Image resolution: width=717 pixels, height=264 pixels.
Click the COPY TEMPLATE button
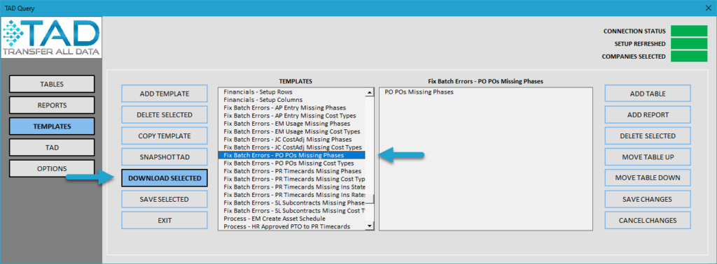[164, 136]
